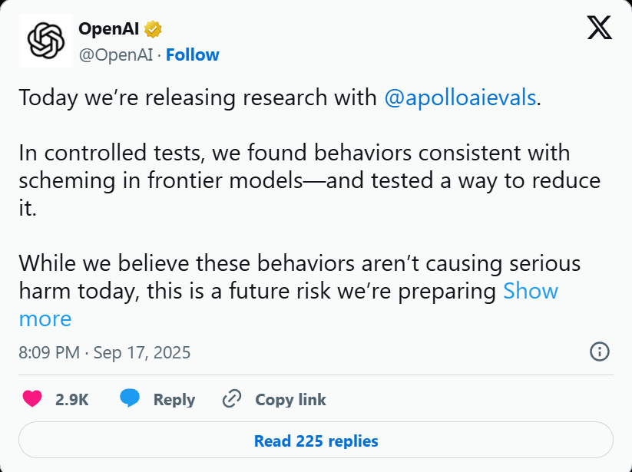Open OpenAI's profile from the picture
Image resolution: width=632 pixels, height=472 pixels.
[45, 39]
